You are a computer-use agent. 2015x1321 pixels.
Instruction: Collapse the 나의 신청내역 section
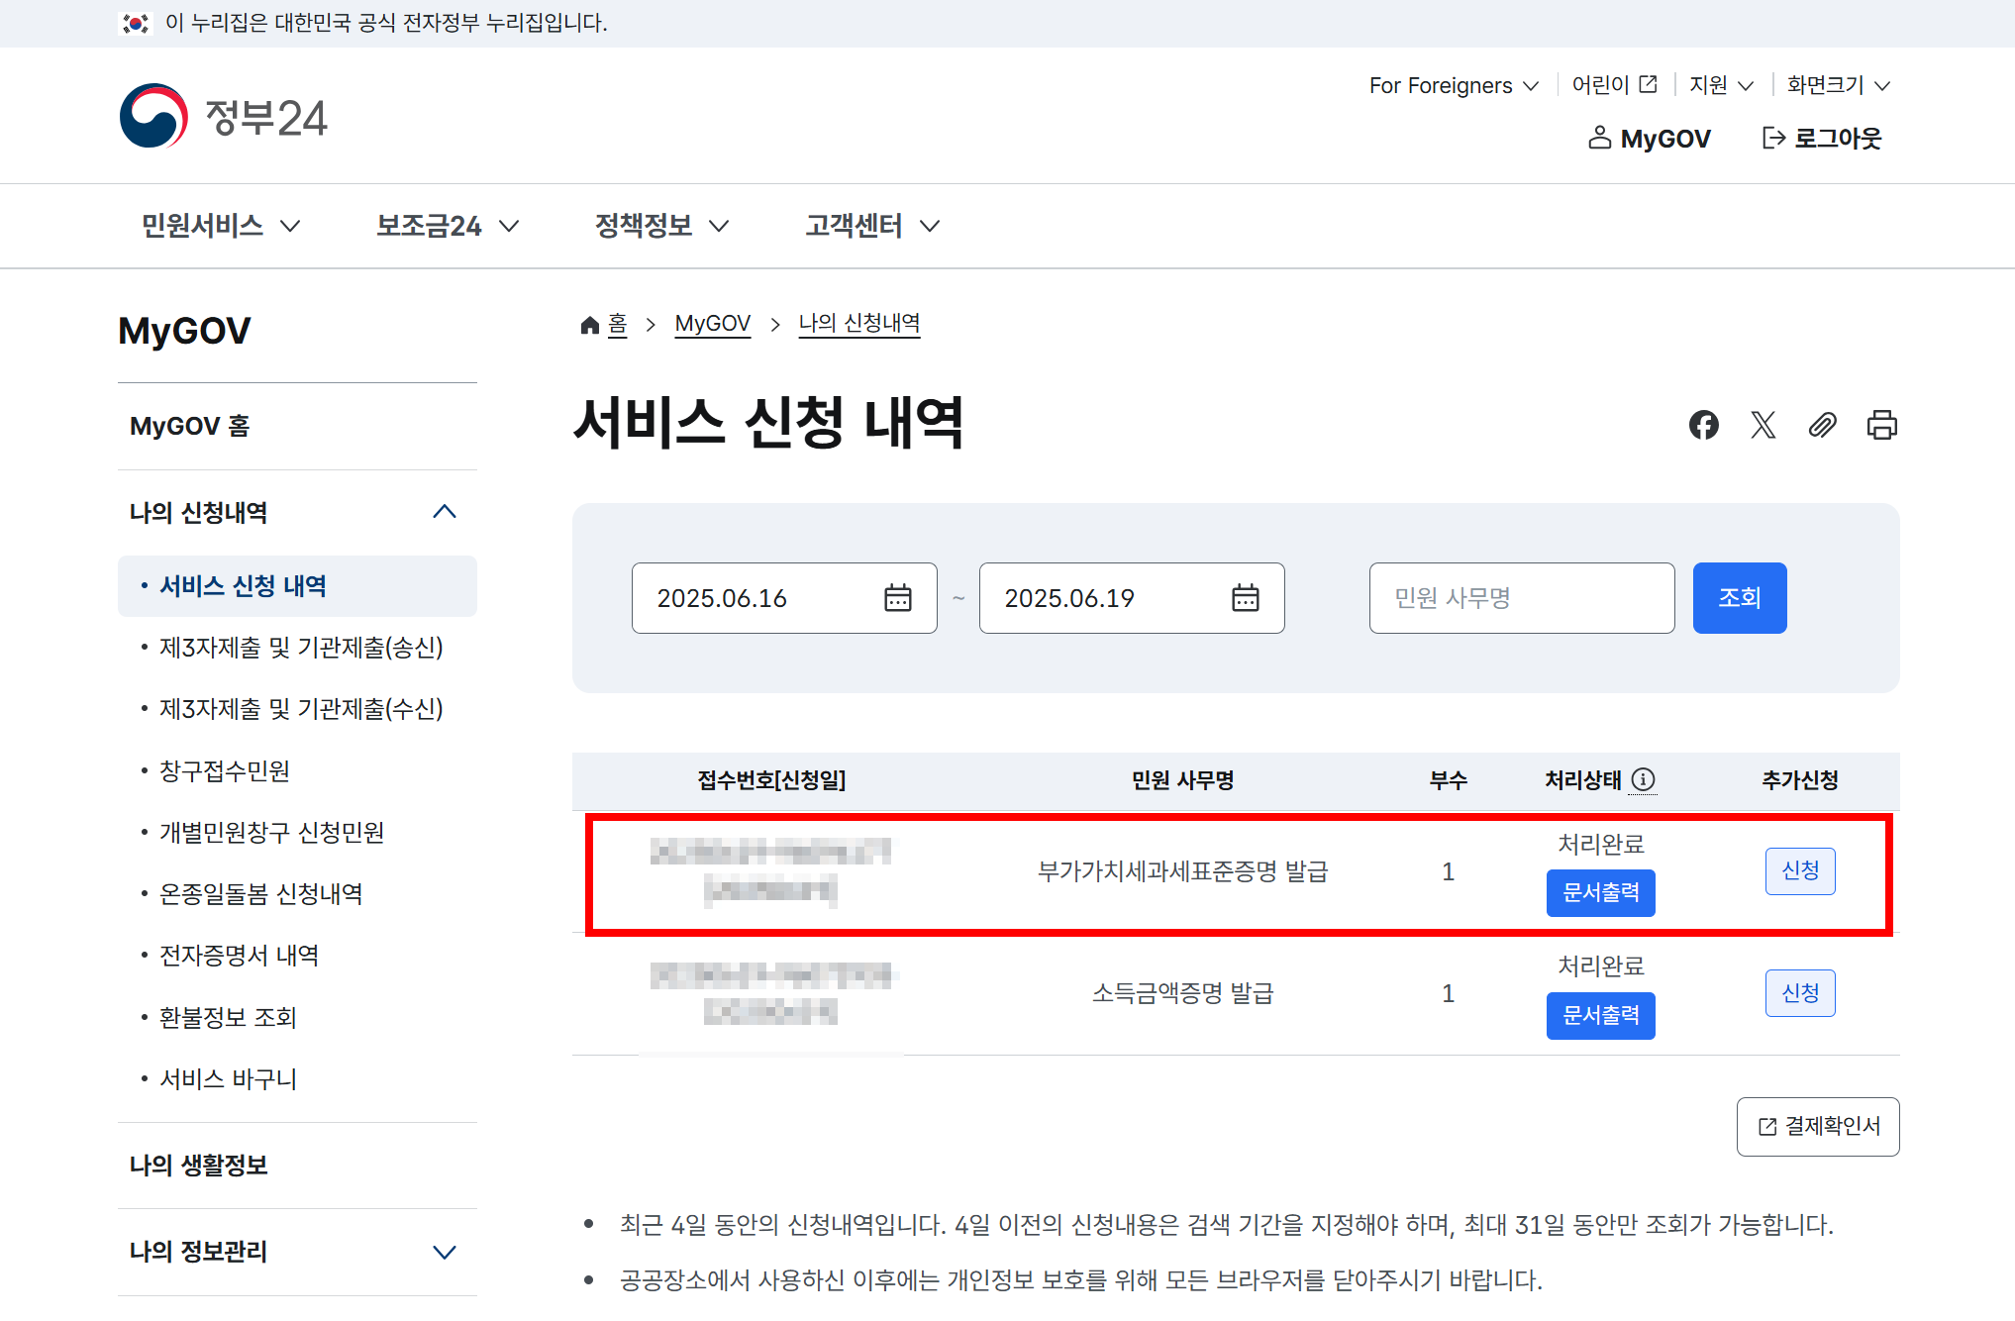[x=445, y=512]
